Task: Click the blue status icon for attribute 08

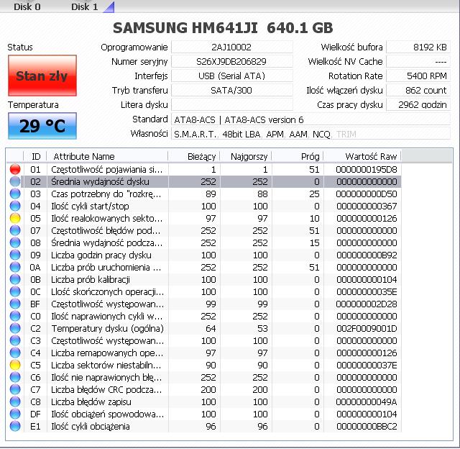Action: click(15, 242)
